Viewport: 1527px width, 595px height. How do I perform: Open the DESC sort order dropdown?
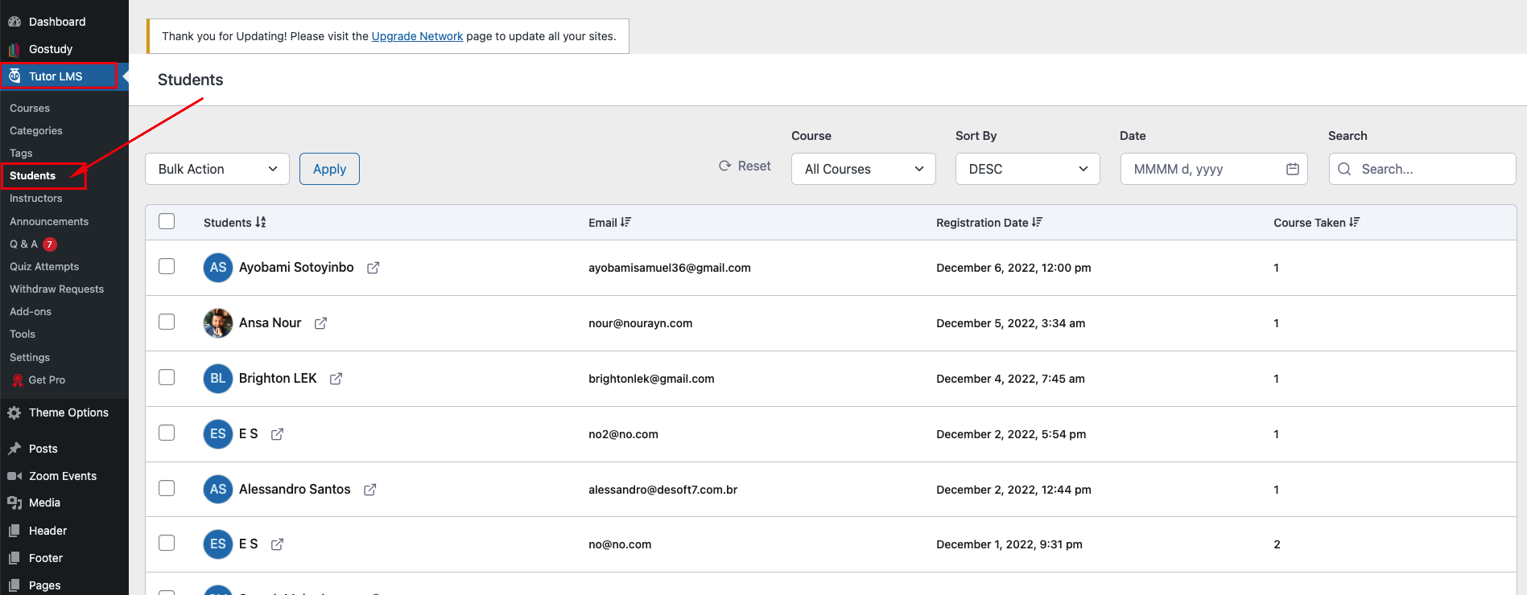[1028, 169]
